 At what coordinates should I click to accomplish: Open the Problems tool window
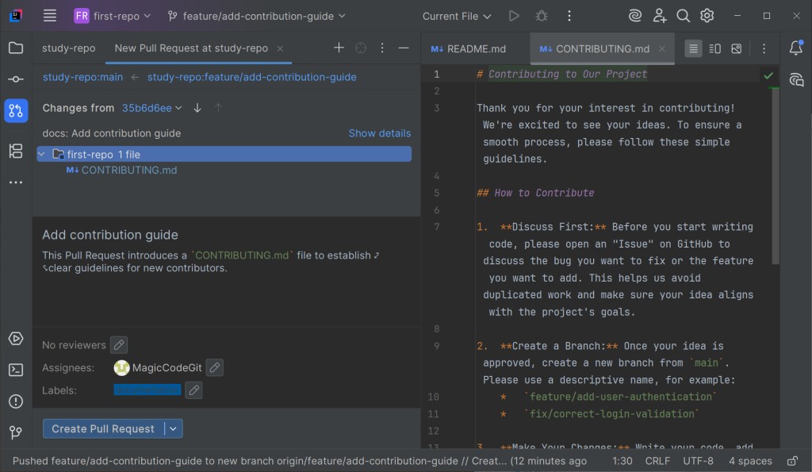(x=16, y=401)
